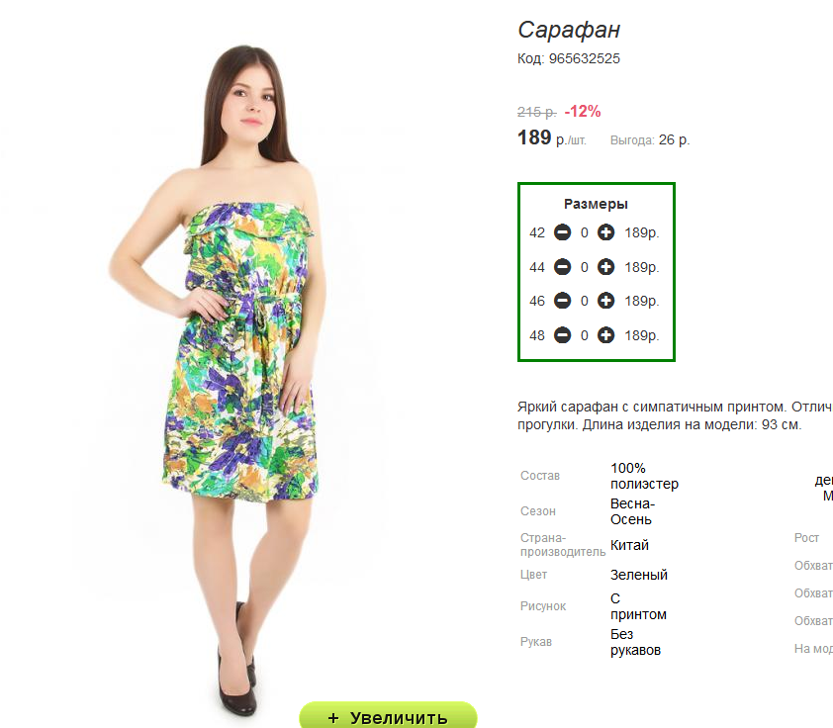
Task: Click minus button for size 44
Action: pyautogui.click(x=563, y=266)
